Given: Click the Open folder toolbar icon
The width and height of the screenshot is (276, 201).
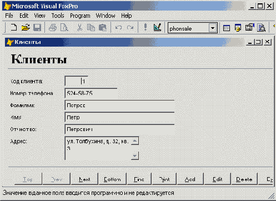Looking at the screenshot, I should (26, 28).
